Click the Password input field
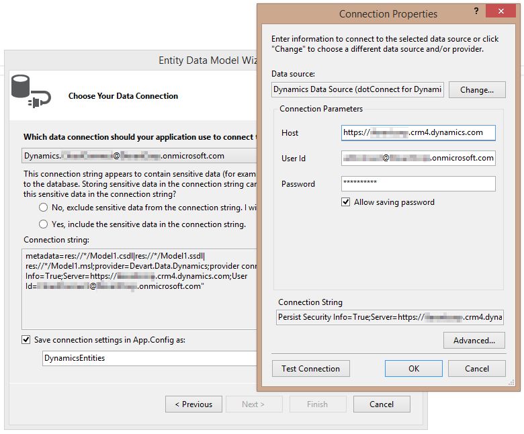 [418, 183]
